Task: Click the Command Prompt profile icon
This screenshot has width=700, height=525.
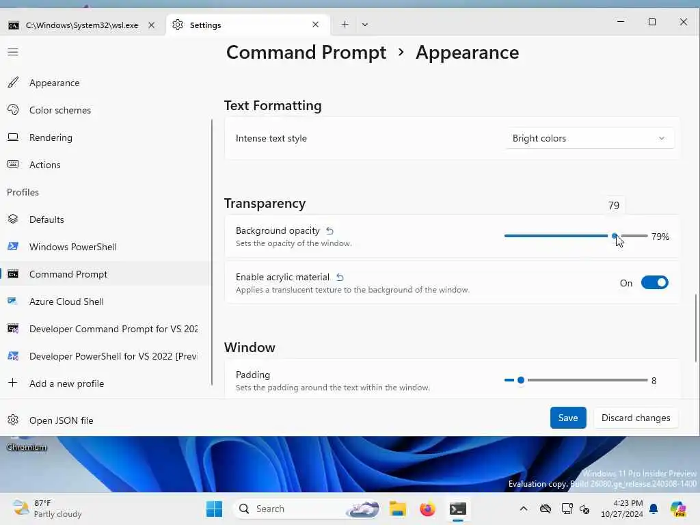Action: (x=13, y=274)
